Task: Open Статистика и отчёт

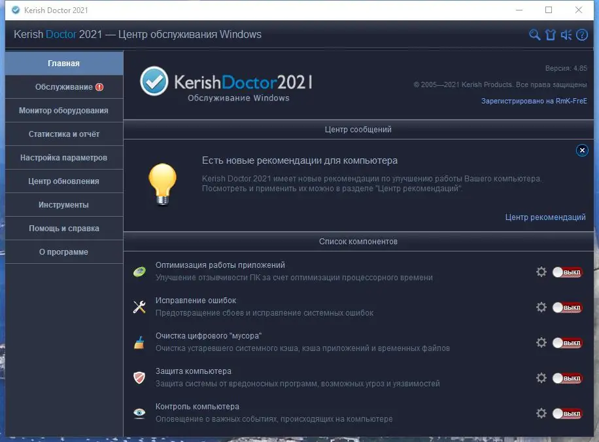Action: pos(64,134)
